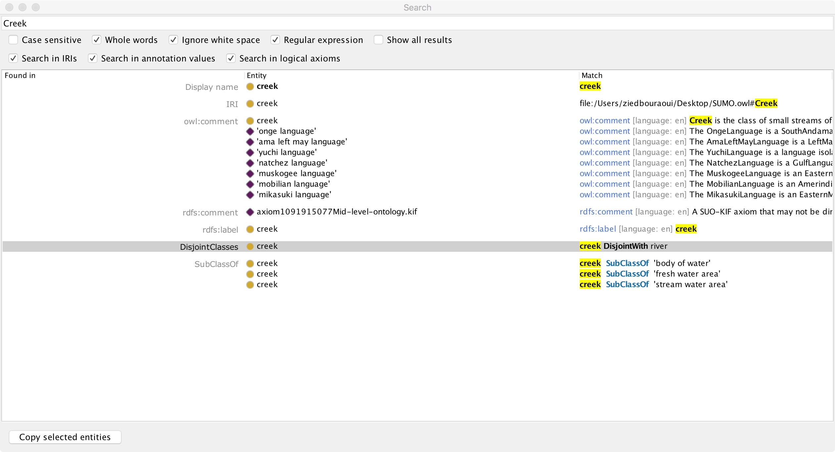Select the 'muskogee language' entity
The image size is (835, 452).
297,173
